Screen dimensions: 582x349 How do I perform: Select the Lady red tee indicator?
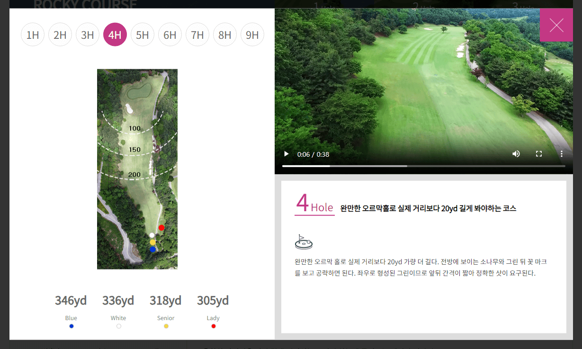tap(213, 326)
